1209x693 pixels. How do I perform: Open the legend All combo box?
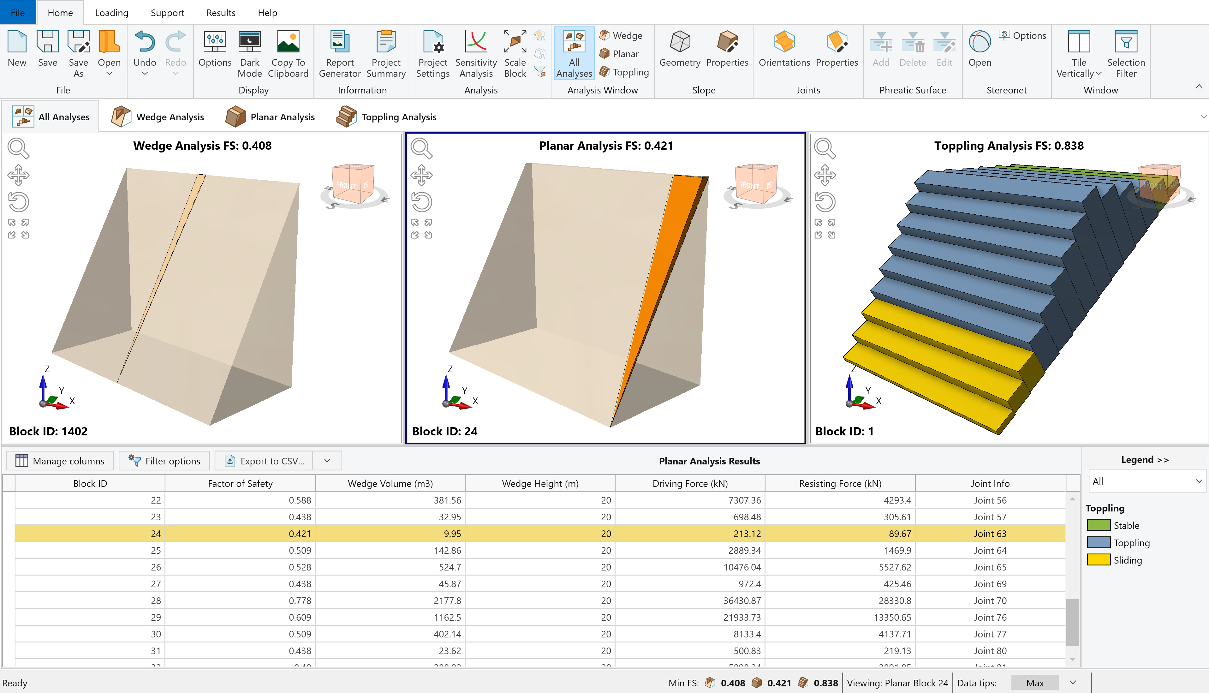click(x=1147, y=481)
